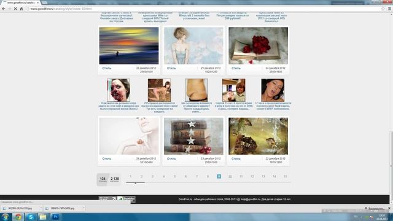This screenshot has width=393, height=221.
Task: Click the pagination slider handle
Action: click(135, 183)
